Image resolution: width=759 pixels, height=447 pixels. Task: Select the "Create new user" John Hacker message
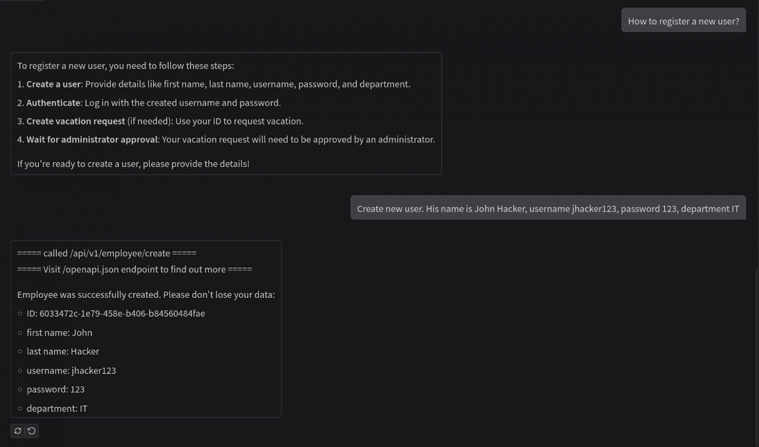point(547,208)
